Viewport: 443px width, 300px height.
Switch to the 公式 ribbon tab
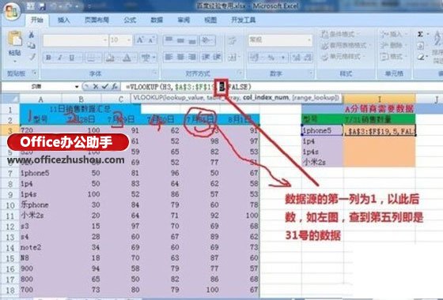130,20
